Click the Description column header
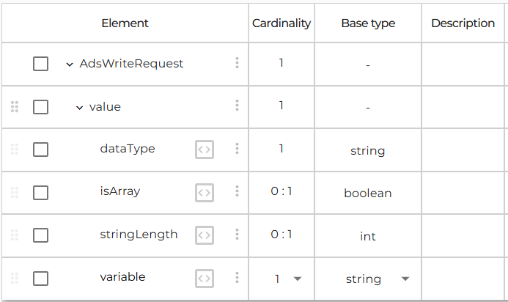508x302 pixels. tap(463, 23)
